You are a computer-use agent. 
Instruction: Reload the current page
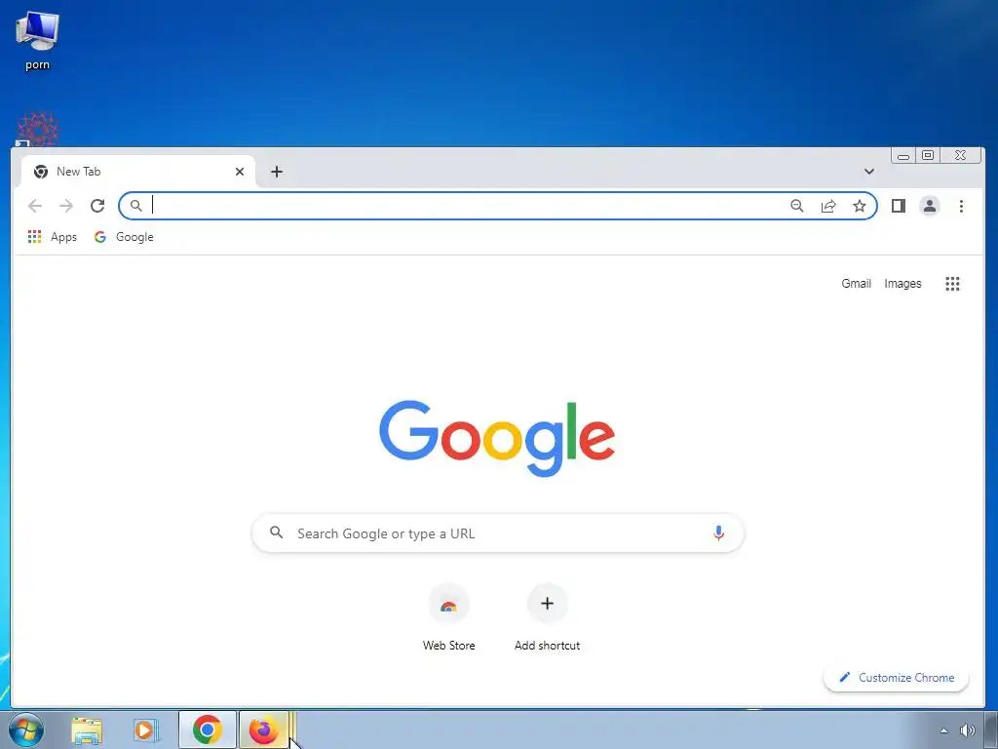point(97,206)
